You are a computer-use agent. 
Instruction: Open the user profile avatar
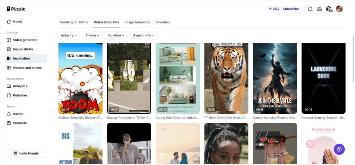[339, 9]
